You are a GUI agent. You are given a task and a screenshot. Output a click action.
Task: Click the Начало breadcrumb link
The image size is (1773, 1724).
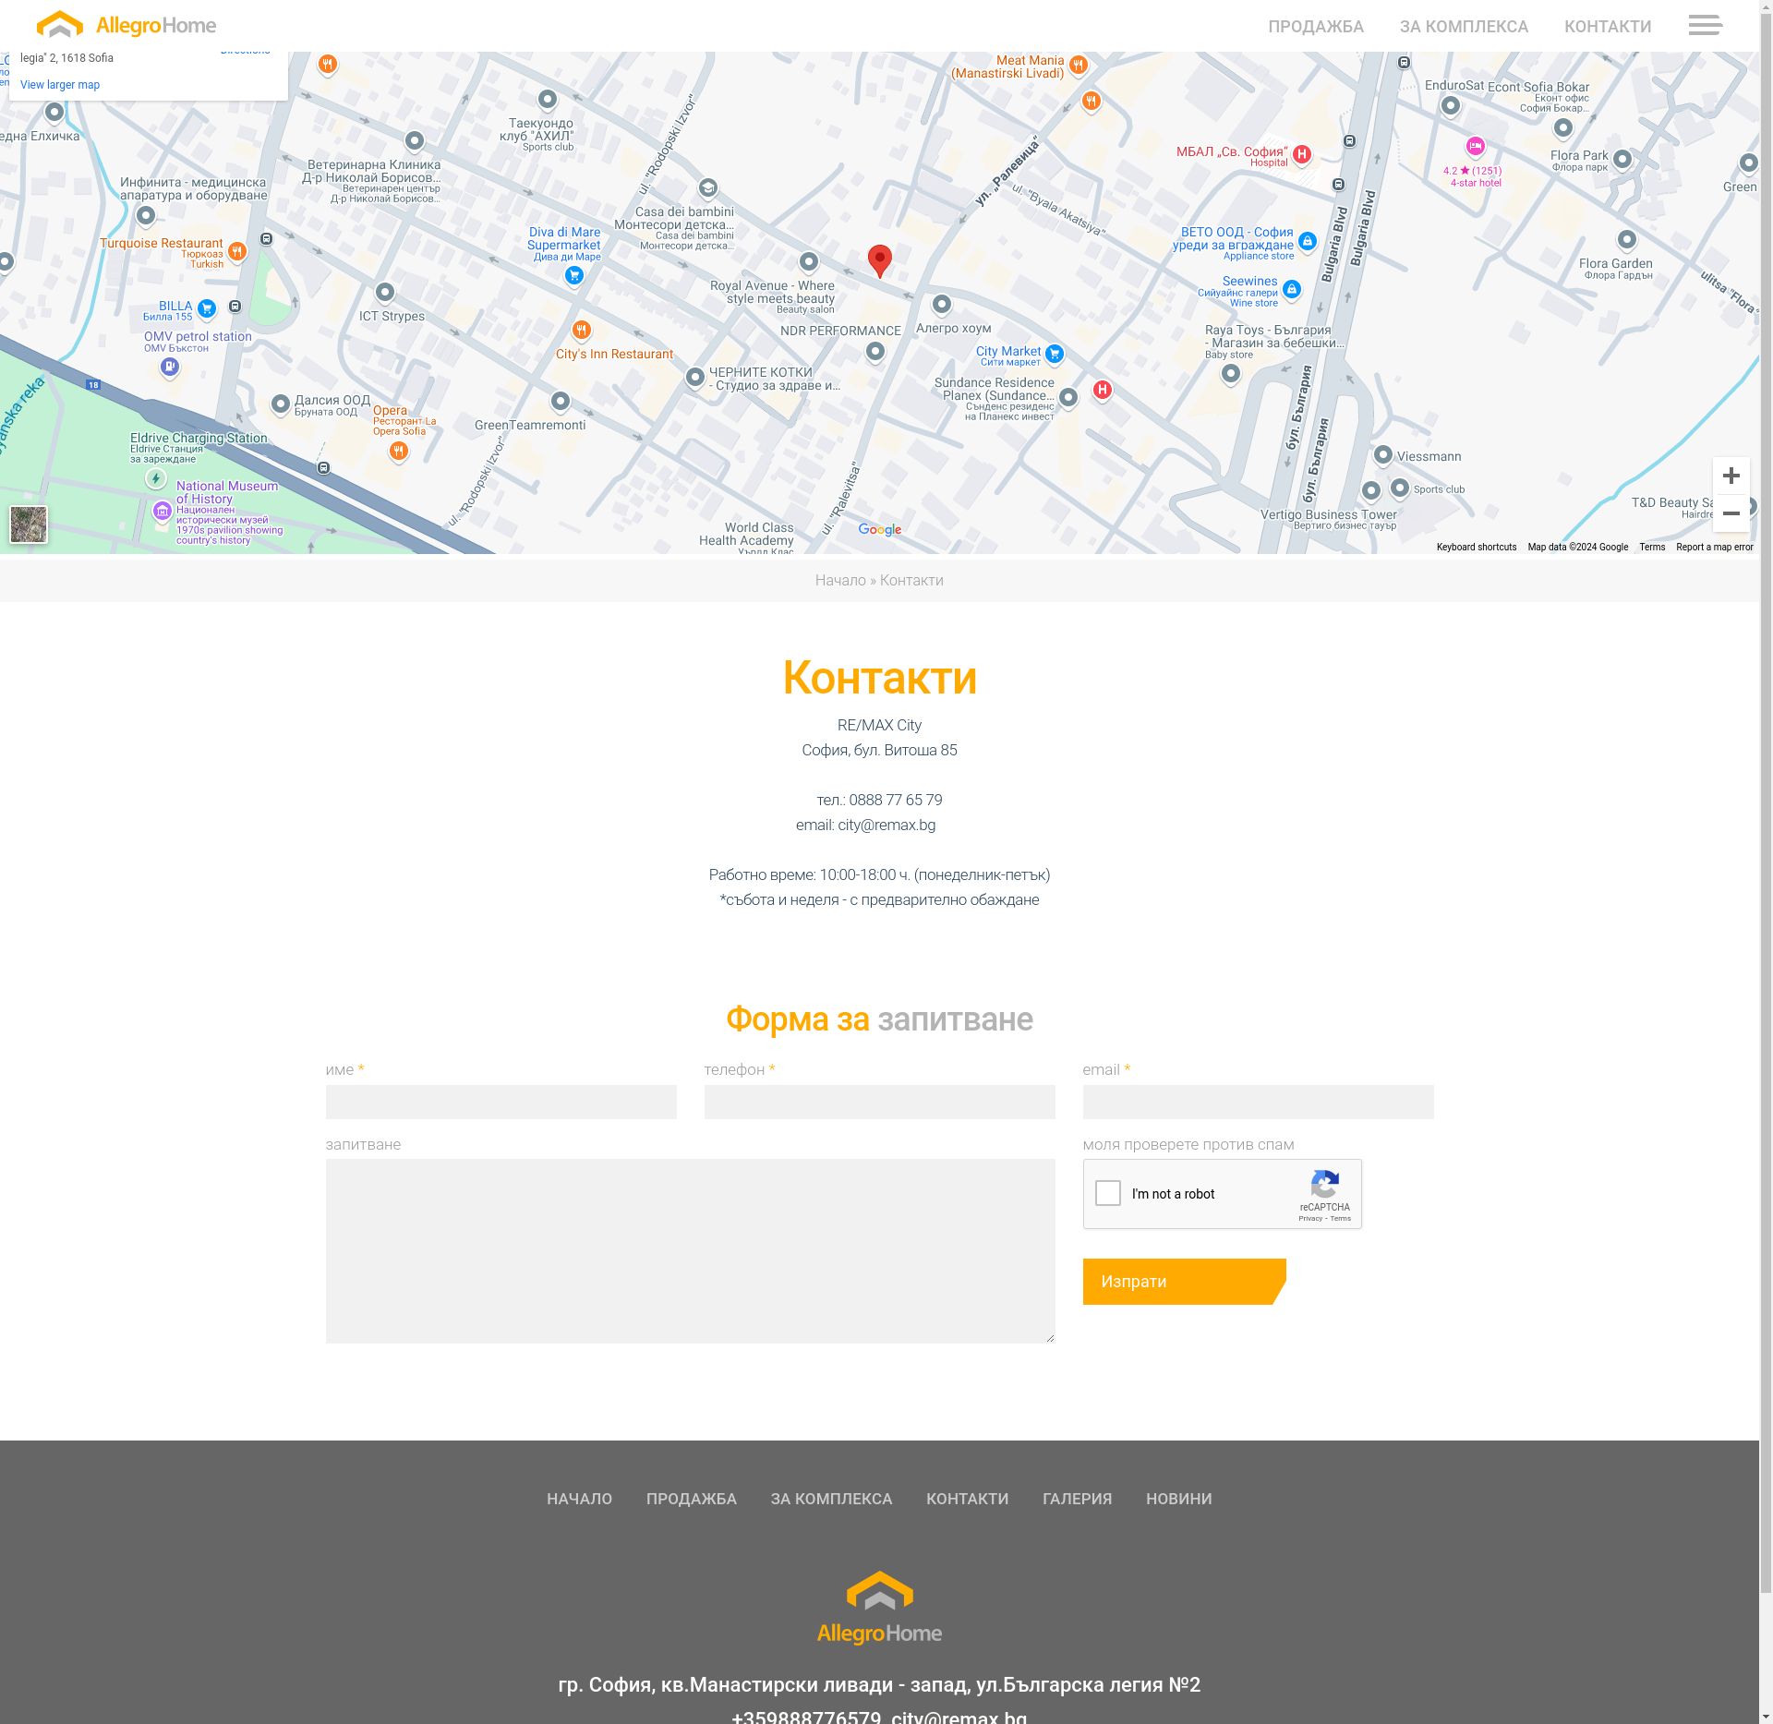[x=839, y=580]
